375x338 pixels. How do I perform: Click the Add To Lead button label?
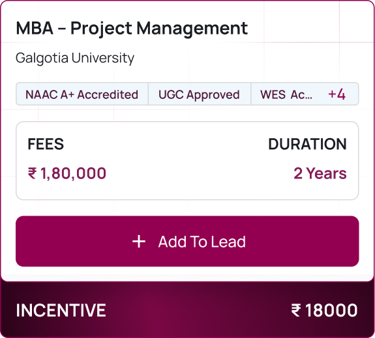pos(202,242)
